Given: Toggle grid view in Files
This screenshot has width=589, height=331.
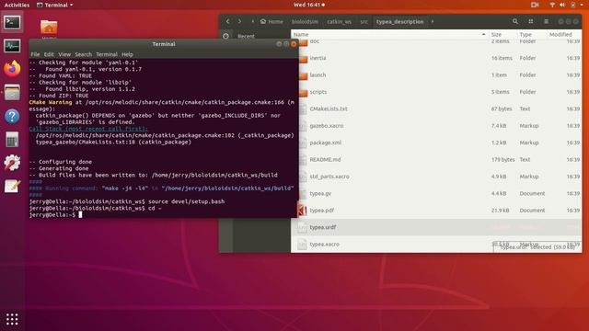Looking at the screenshot, I should pyautogui.click(x=530, y=22).
